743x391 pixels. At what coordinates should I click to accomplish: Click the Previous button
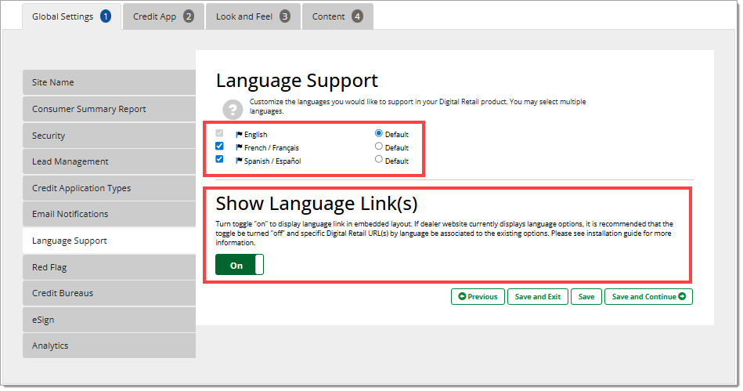coord(478,297)
